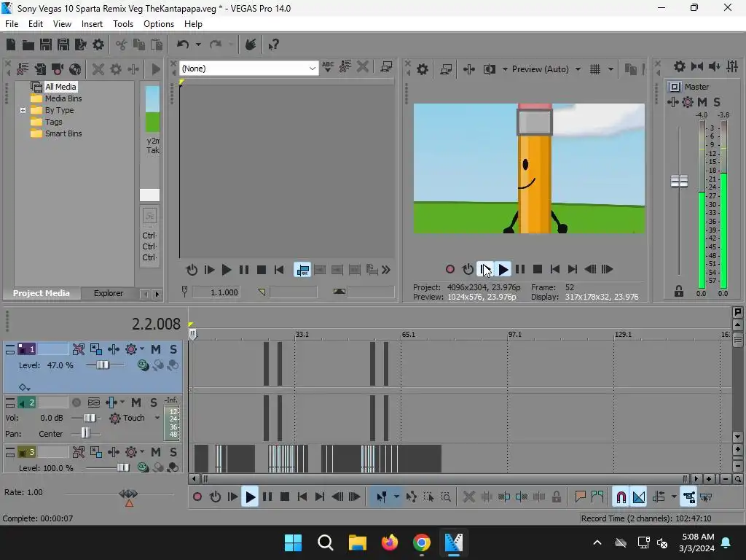
Task: Click the Delete X icon in timeline toolbar
Action: (468, 497)
